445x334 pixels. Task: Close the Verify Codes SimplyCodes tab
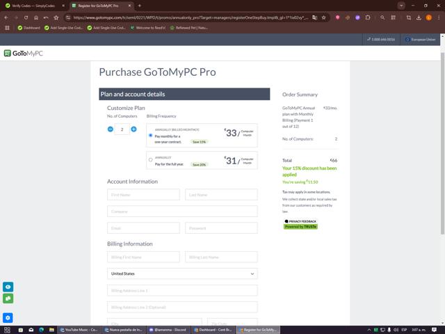click(x=63, y=6)
